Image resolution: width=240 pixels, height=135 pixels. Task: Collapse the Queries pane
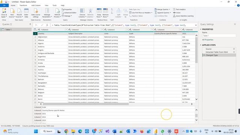pyautogui.click(x=30, y=24)
